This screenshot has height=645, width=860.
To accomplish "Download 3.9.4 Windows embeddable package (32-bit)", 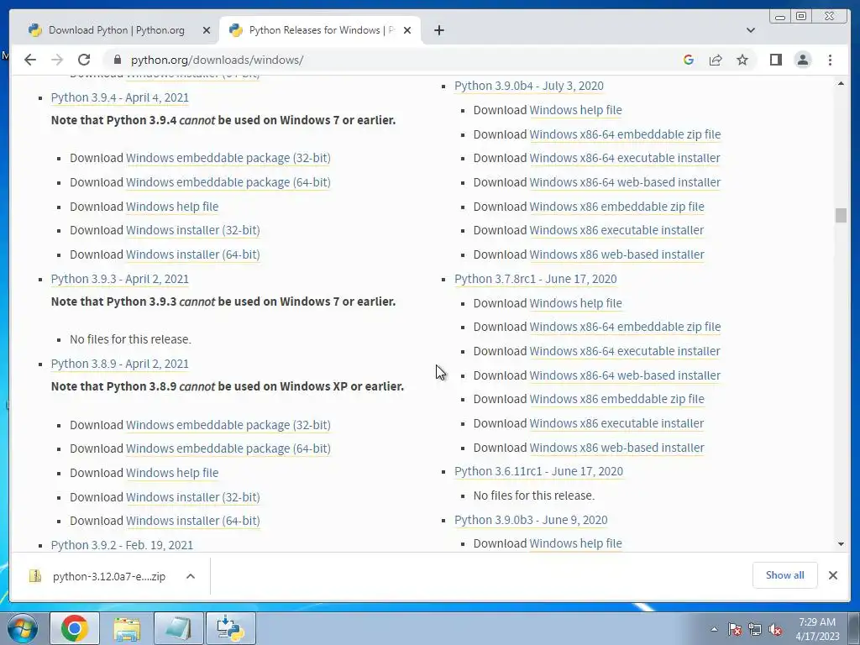I will pos(228,158).
